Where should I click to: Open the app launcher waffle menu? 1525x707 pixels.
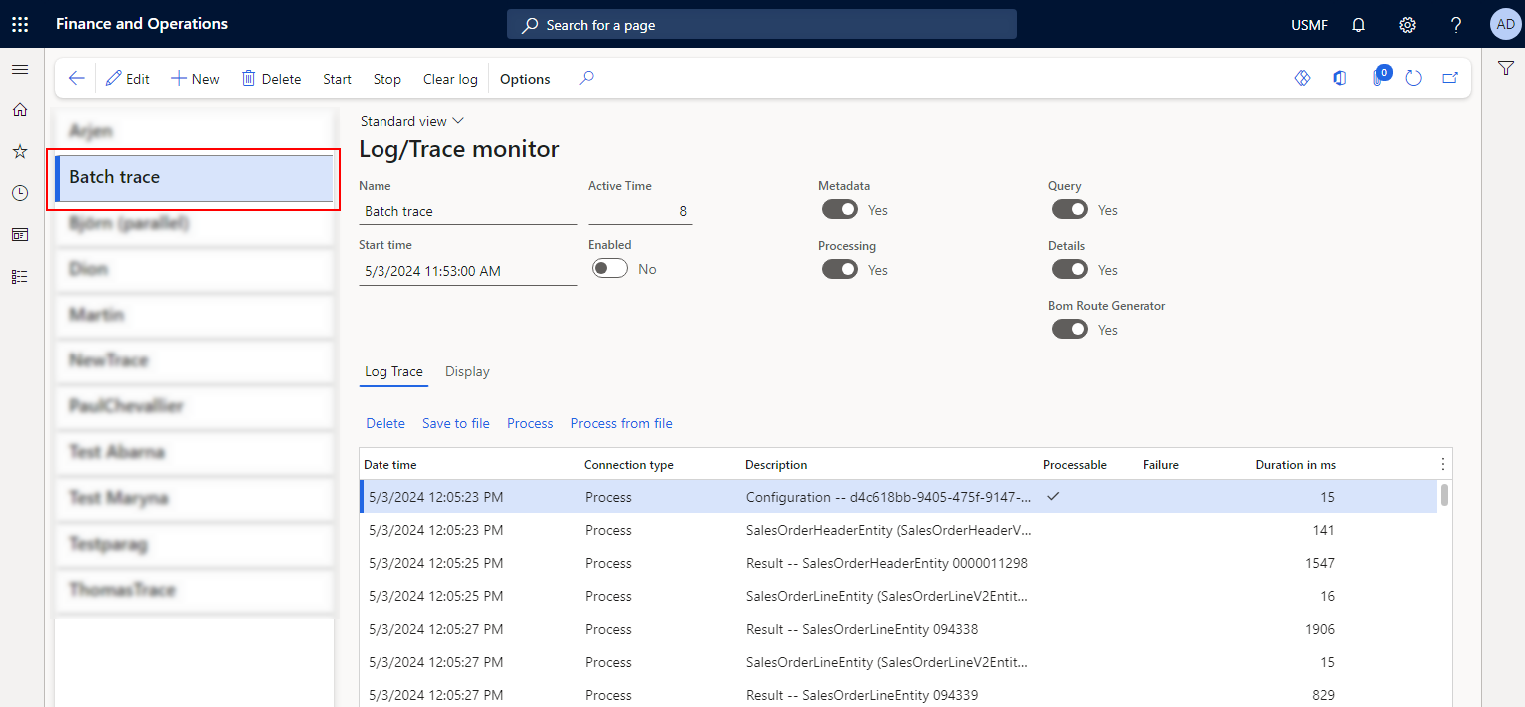pos(20,25)
